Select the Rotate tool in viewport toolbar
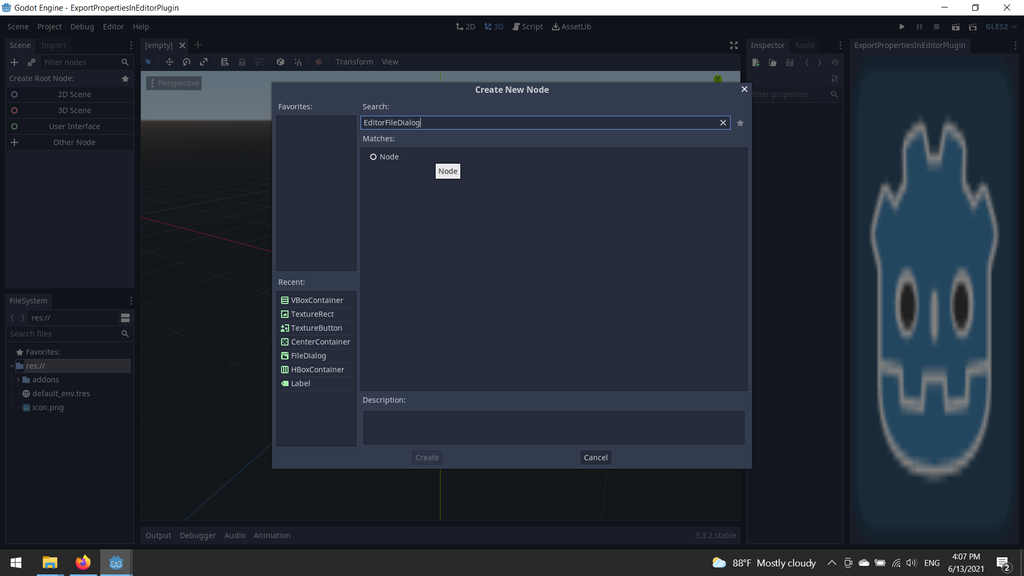 click(187, 62)
